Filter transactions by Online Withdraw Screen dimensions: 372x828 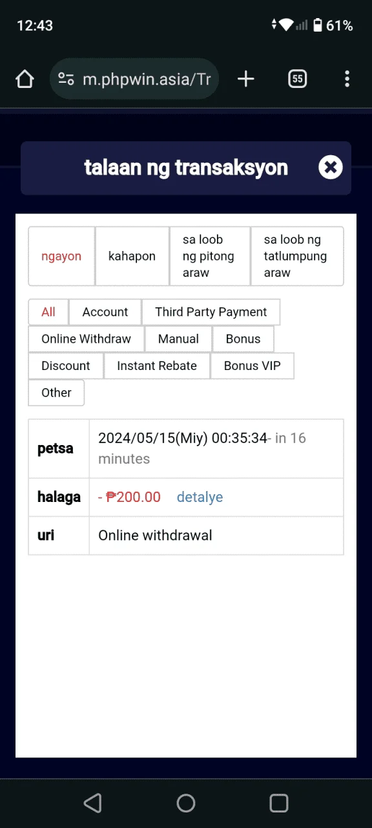tap(86, 339)
